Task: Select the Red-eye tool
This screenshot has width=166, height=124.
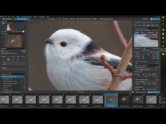Action: [95, 19]
